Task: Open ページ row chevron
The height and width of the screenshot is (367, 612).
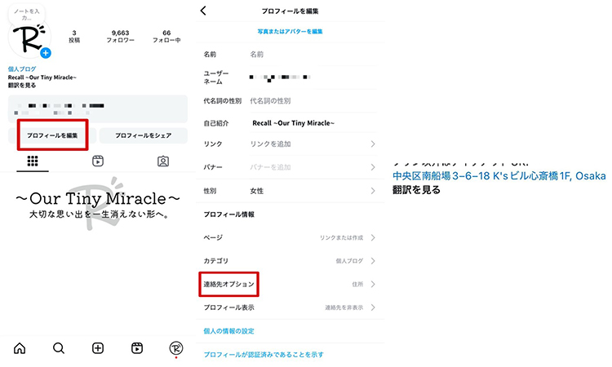Action: 373,237
